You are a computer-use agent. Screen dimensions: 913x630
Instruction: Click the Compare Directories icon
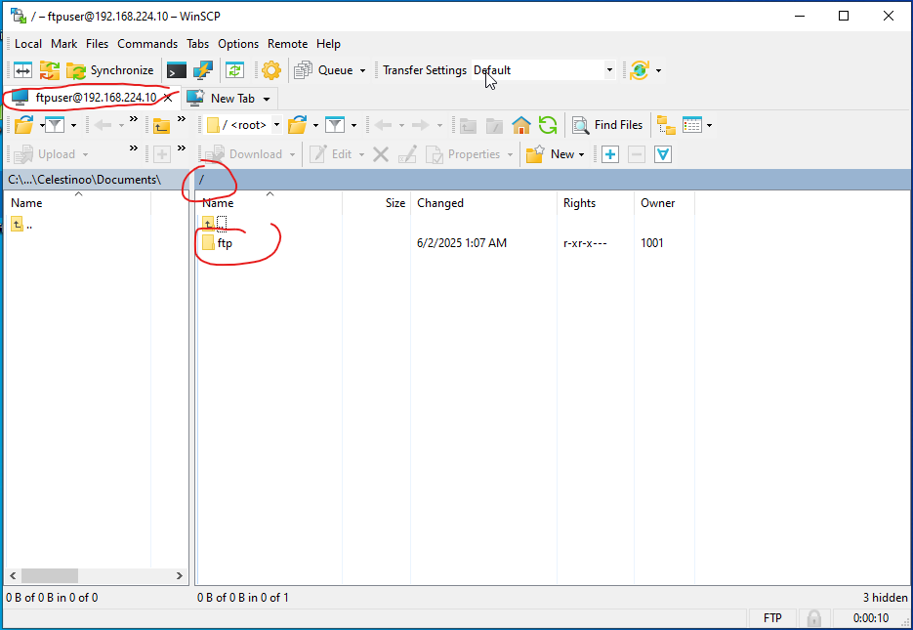pyautogui.click(x=21, y=70)
